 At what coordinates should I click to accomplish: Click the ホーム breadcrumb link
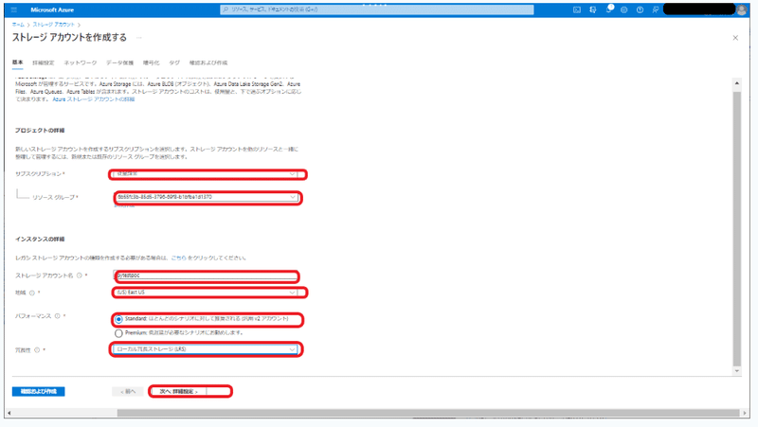click(x=18, y=25)
